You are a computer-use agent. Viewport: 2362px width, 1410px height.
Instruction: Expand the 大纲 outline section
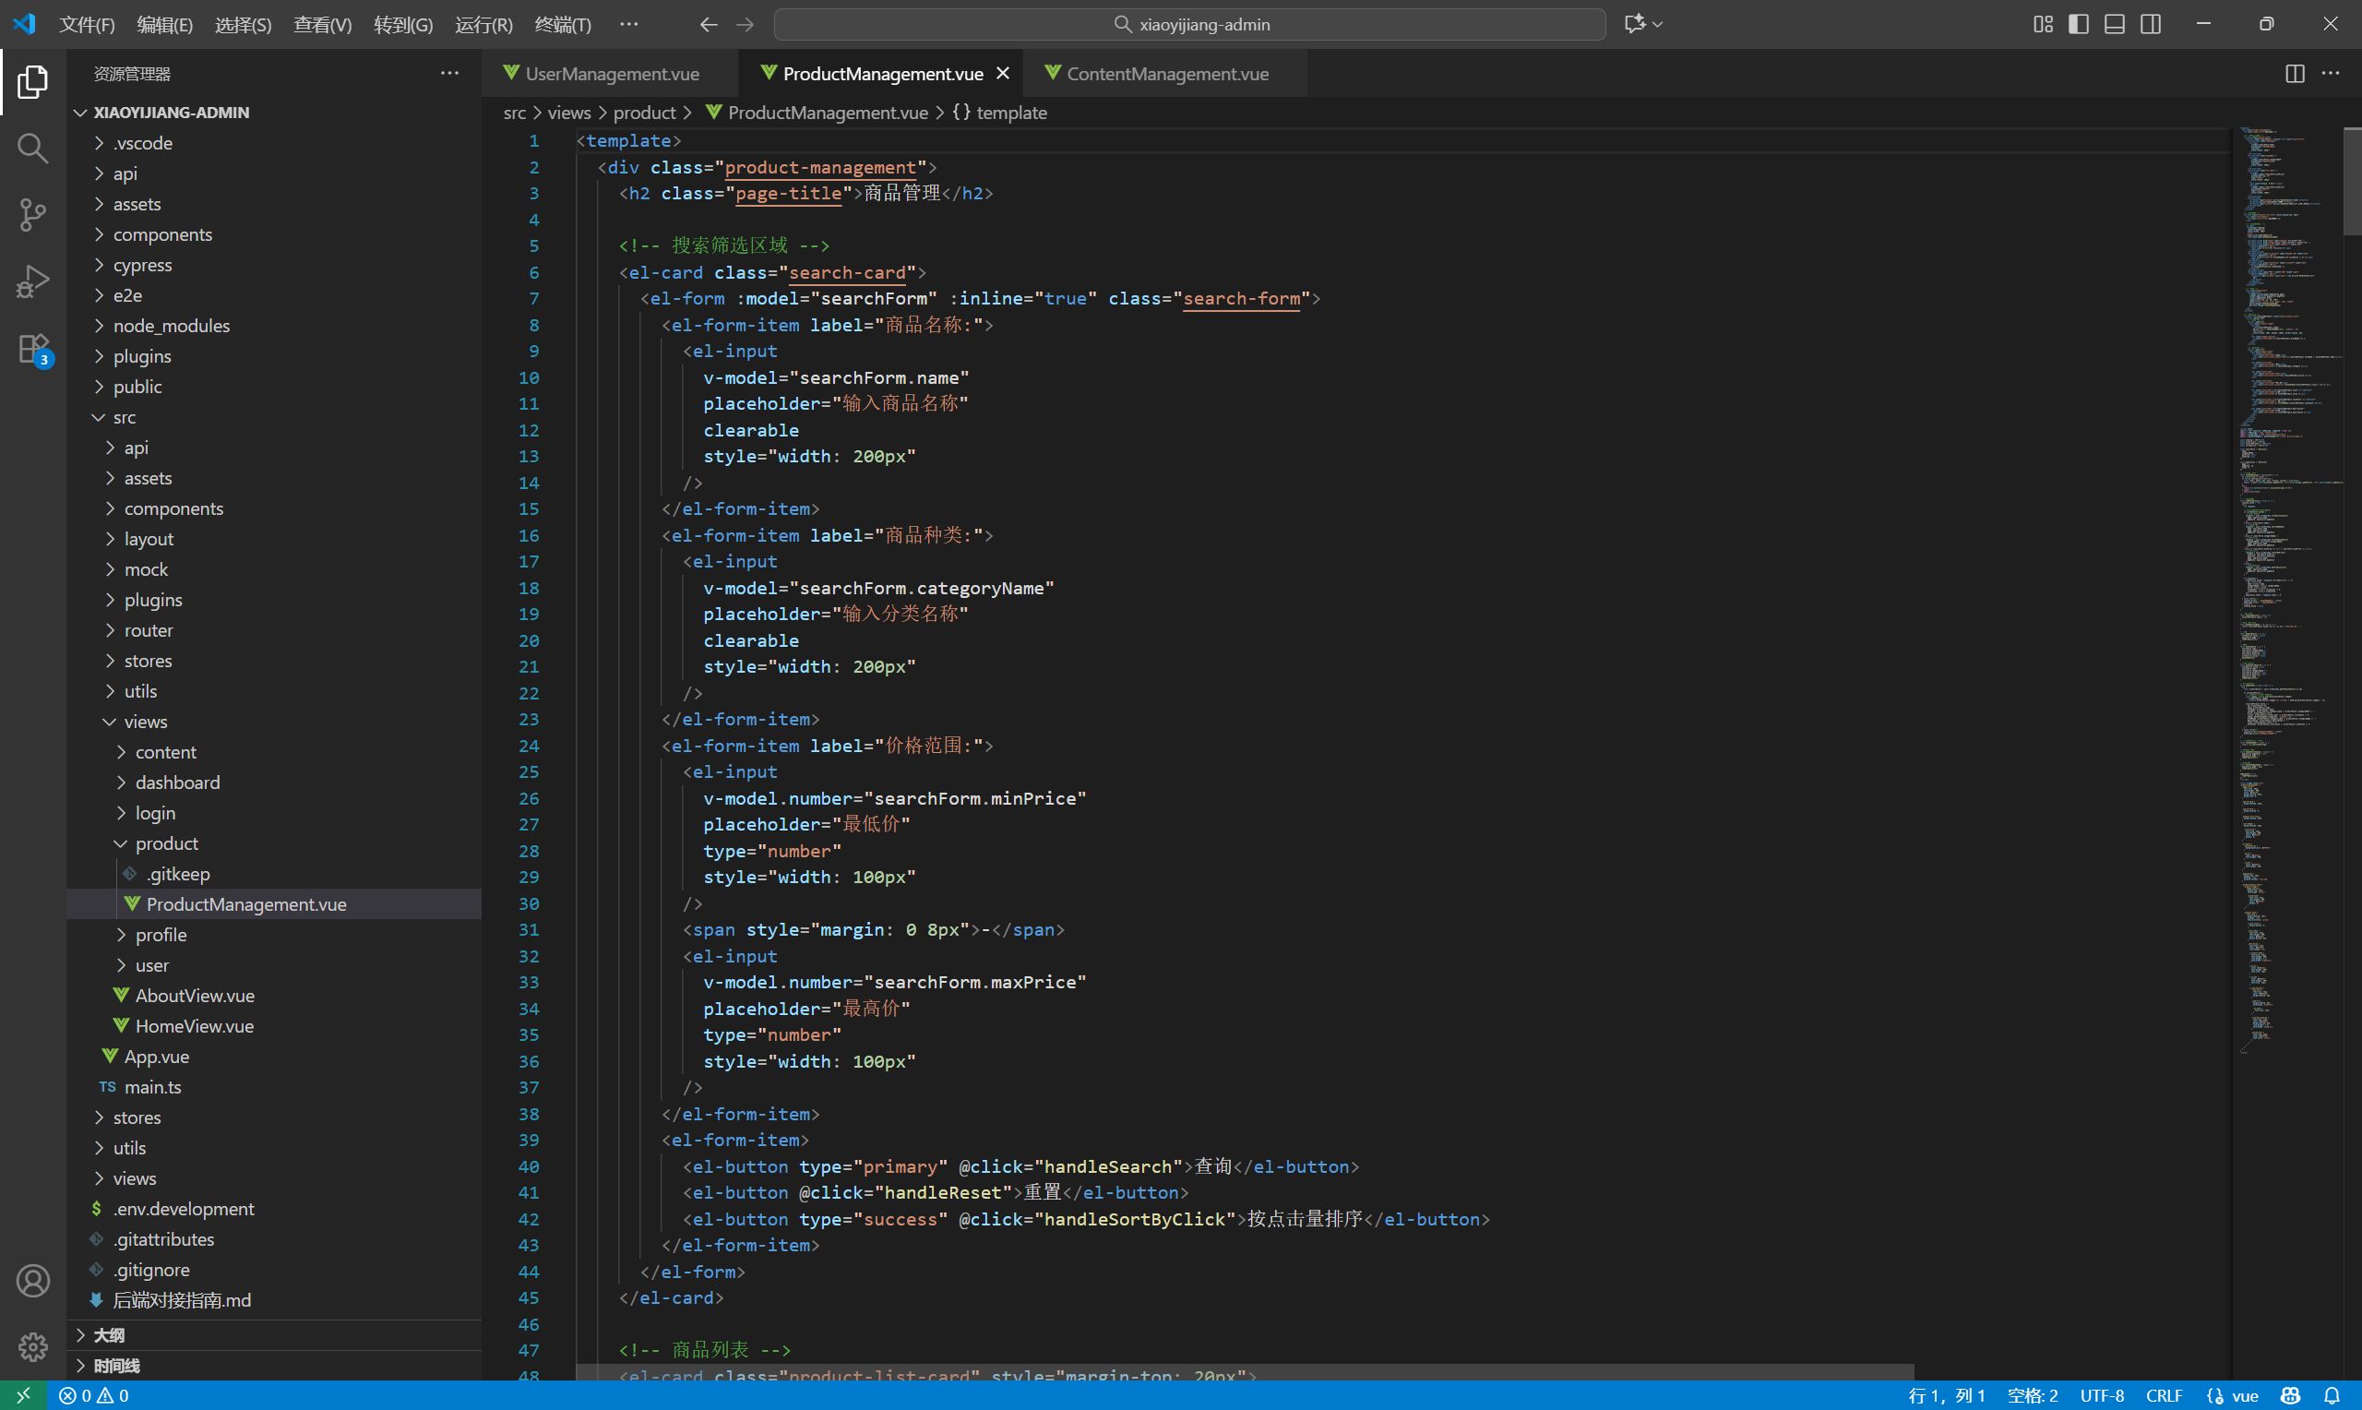(108, 1335)
